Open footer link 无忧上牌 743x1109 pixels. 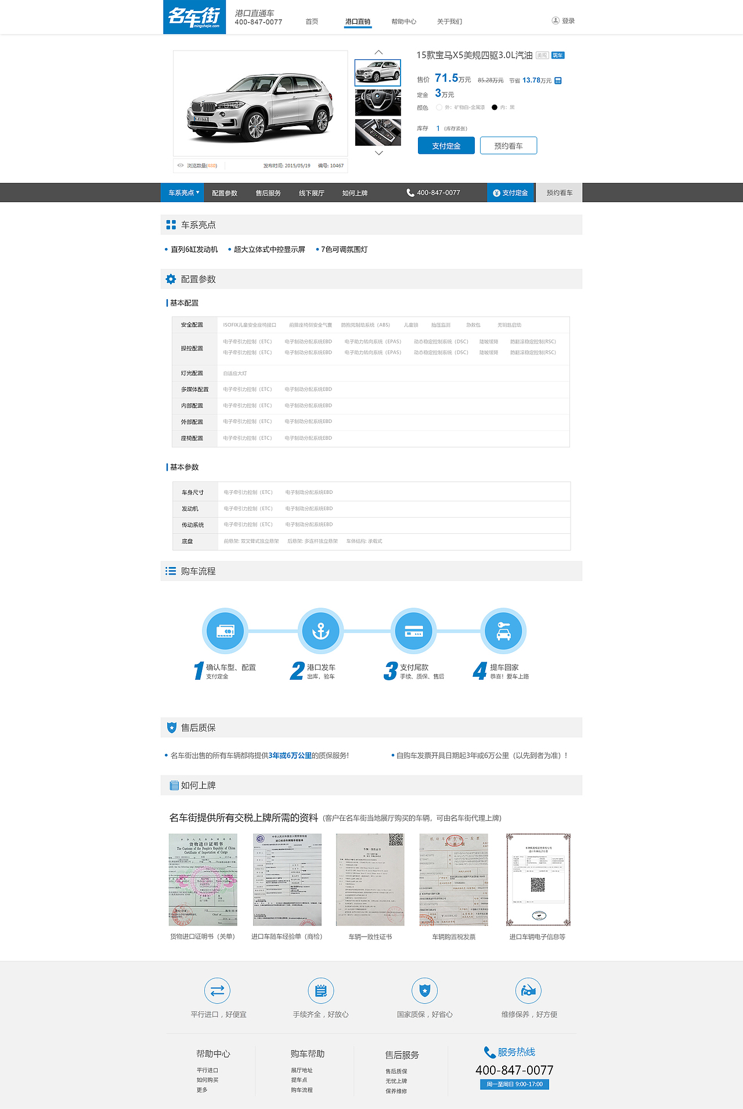tap(396, 1081)
